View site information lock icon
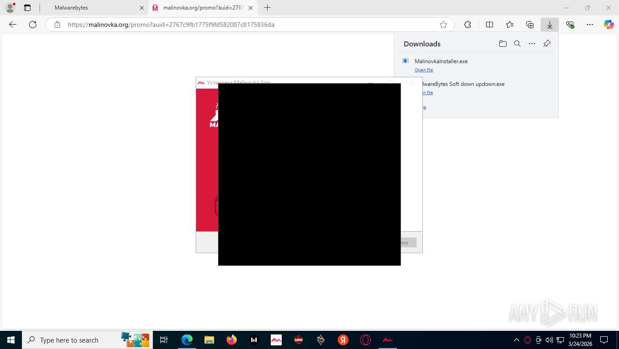The image size is (619, 349). tap(57, 25)
